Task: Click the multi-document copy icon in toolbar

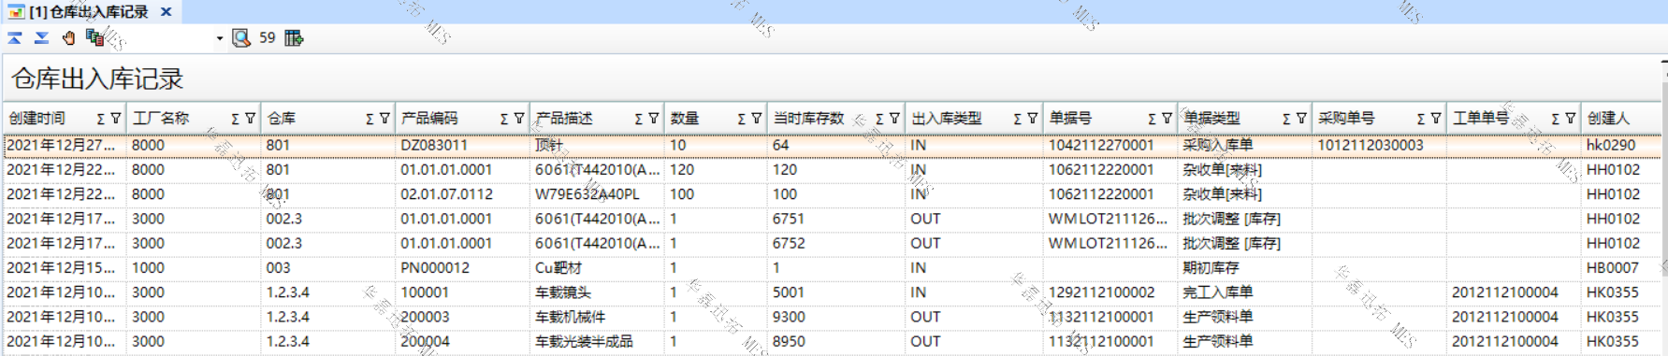Action: [x=94, y=37]
